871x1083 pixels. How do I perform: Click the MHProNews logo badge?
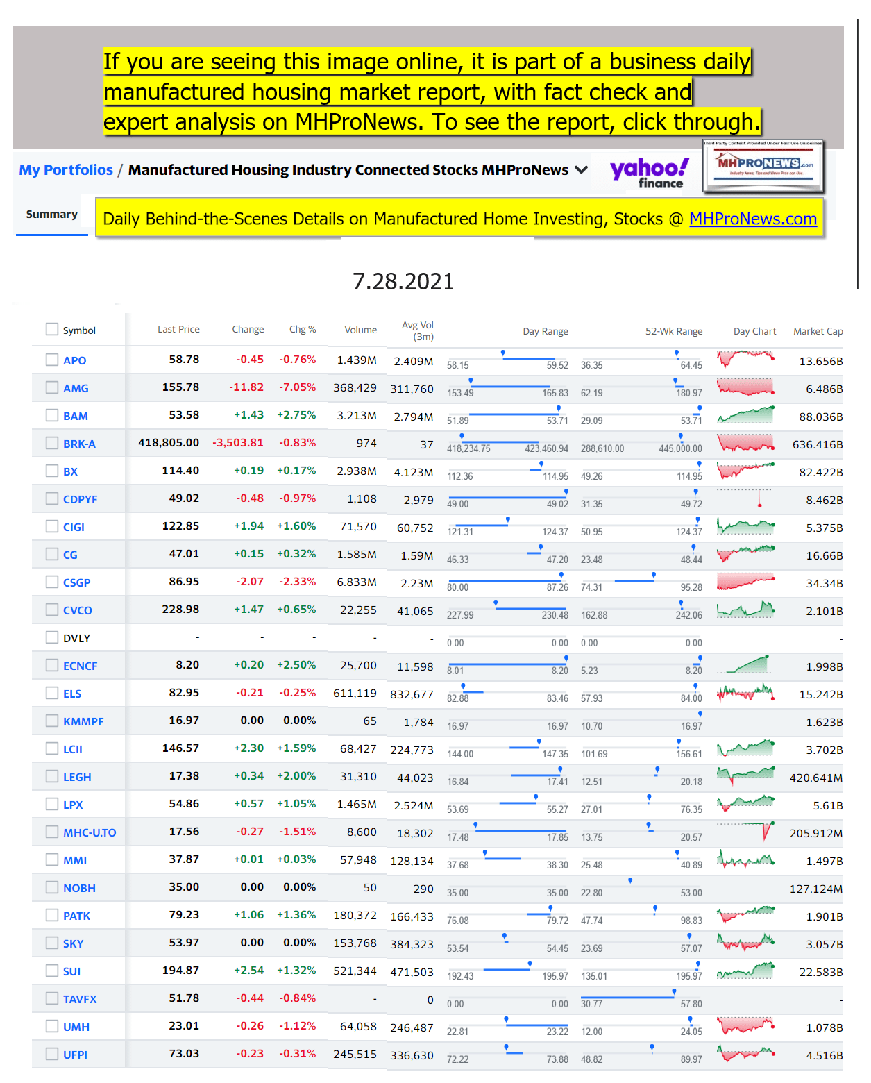click(763, 166)
